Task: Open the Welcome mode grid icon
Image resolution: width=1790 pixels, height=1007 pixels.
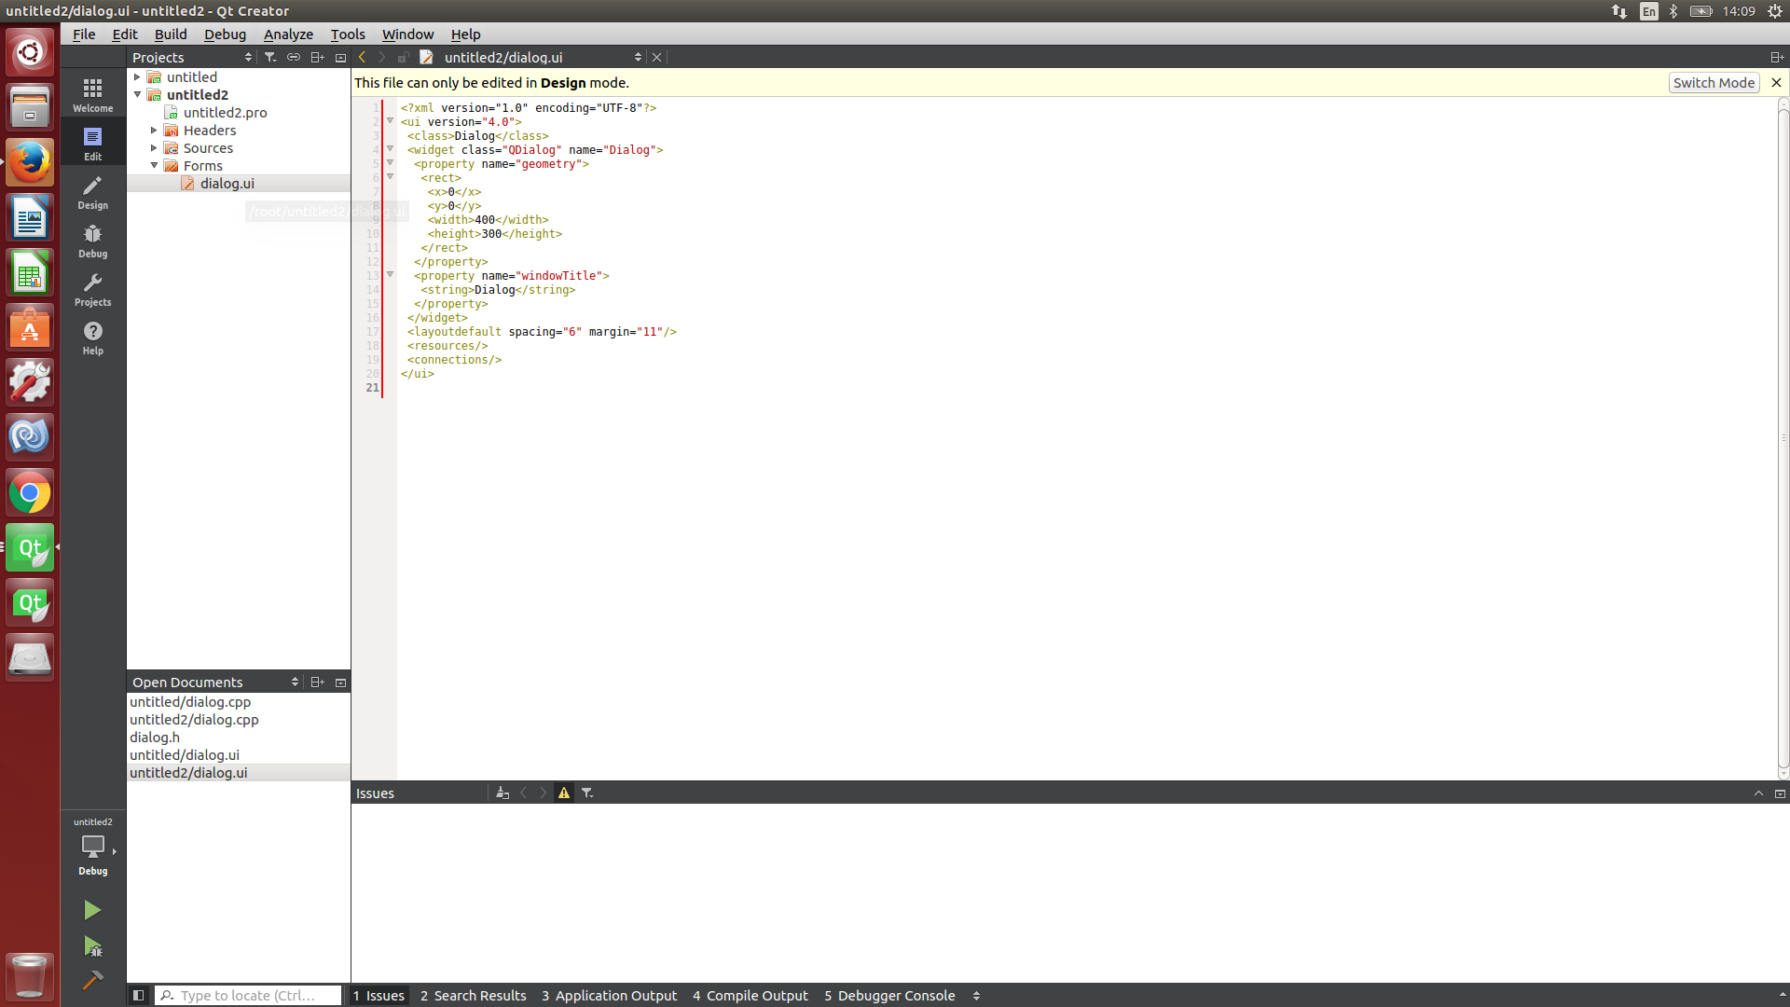Action: click(x=92, y=94)
